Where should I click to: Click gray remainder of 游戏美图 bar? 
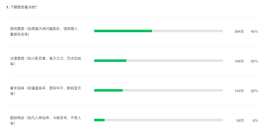click(188, 31)
